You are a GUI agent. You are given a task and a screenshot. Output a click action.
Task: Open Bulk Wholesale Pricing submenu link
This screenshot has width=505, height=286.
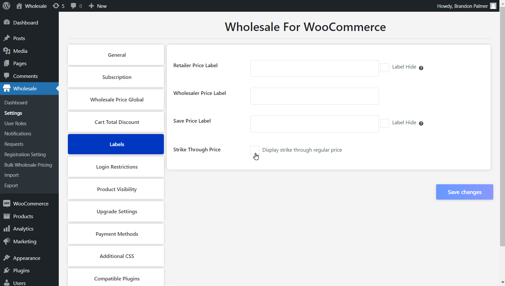click(x=28, y=165)
